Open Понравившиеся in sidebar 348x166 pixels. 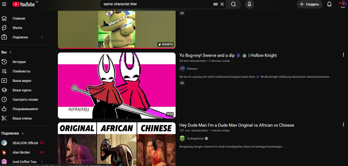[x=25, y=109]
